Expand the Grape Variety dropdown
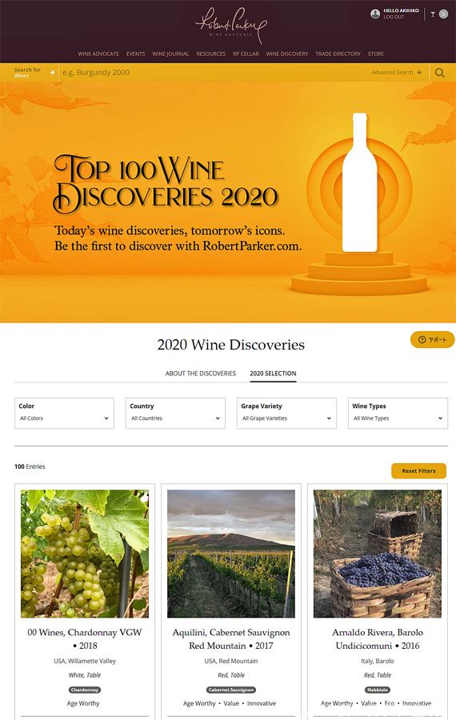The height and width of the screenshot is (720, 456). [286, 414]
